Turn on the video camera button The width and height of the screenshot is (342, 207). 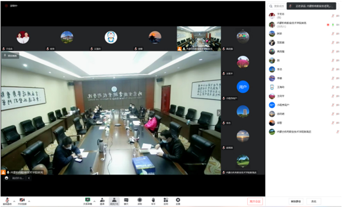(x=22, y=200)
